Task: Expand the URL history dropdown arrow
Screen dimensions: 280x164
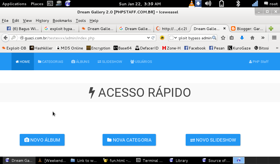Action: pos(148,38)
